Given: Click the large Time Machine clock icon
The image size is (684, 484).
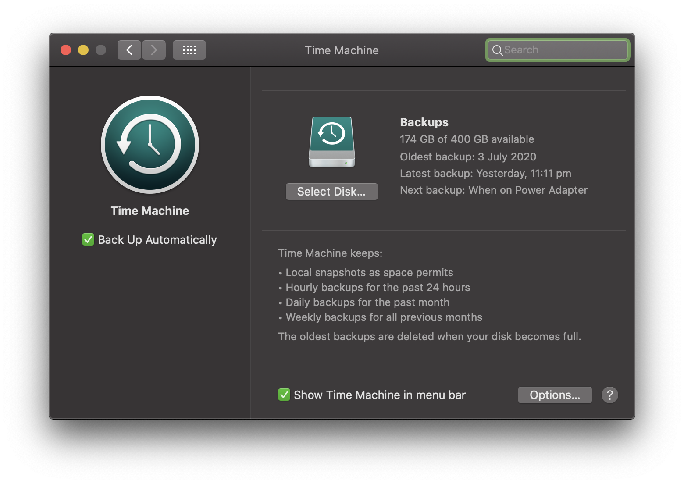Looking at the screenshot, I should click(x=150, y=145).
